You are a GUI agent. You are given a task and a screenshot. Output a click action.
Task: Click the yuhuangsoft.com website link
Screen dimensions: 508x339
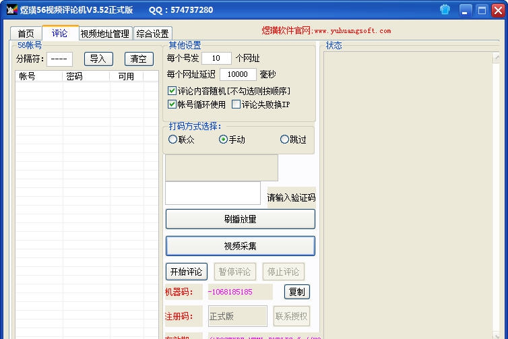[x=352, y=31]
